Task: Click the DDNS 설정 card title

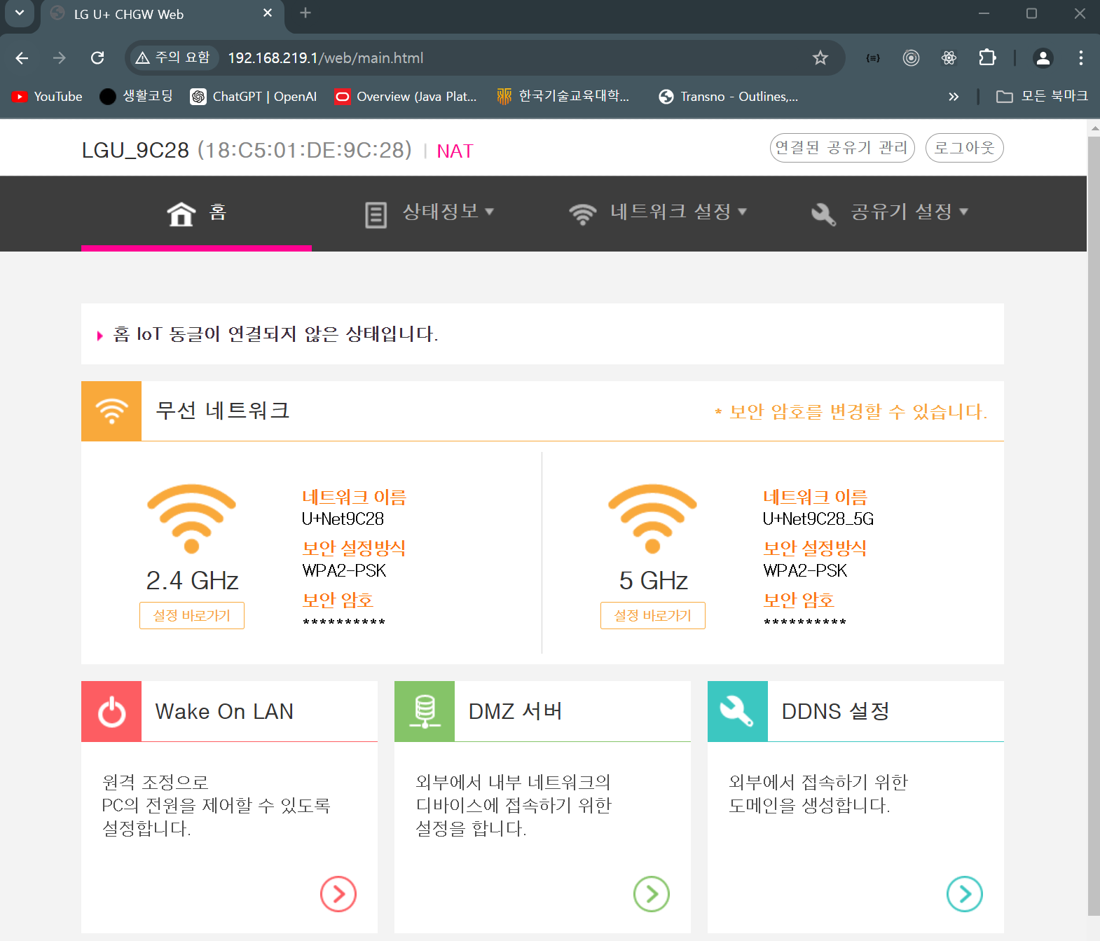Action: 836,712
